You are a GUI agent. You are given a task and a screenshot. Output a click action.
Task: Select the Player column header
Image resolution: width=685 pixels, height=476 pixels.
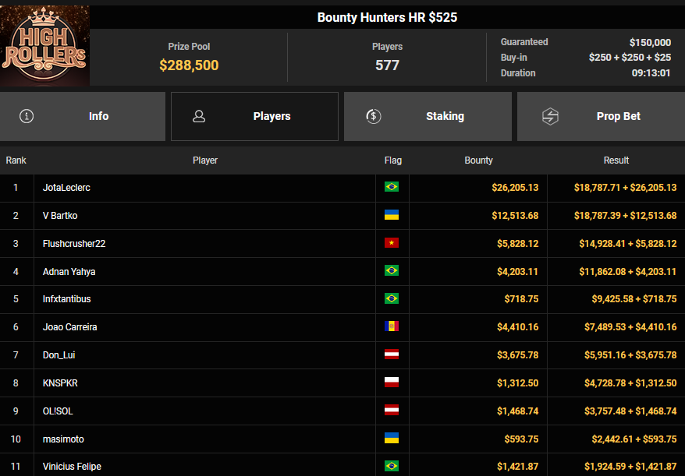point(205,160)
